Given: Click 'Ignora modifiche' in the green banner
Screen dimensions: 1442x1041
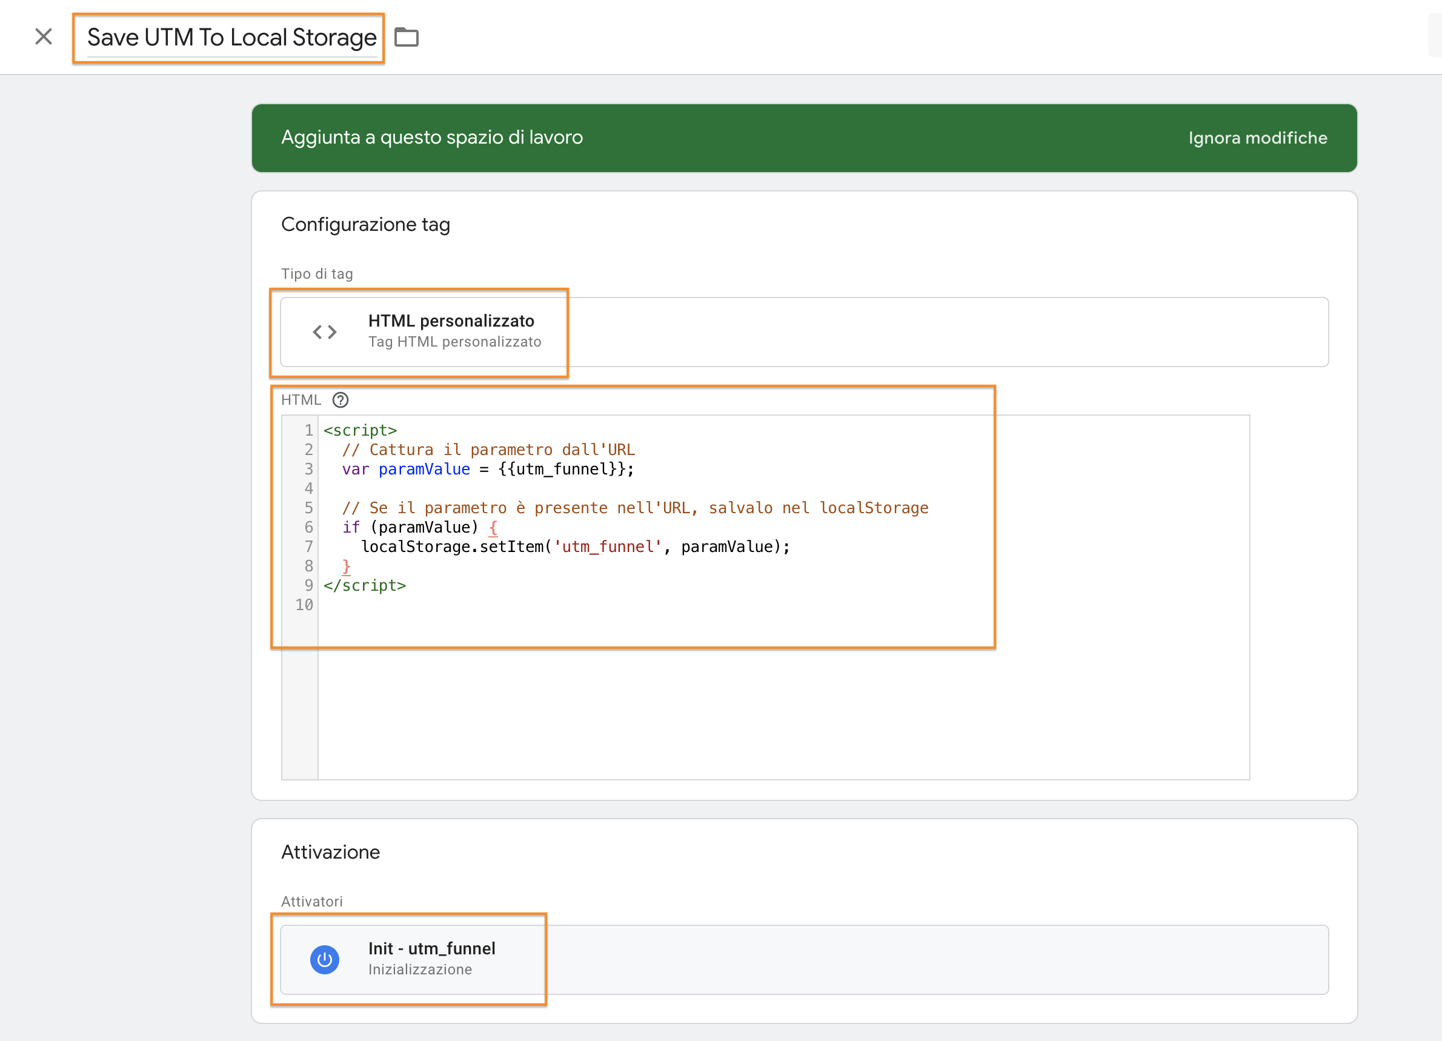Looking at the screenshot, I should pos(1257,138).
